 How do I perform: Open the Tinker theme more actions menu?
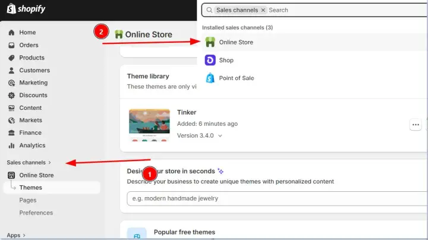pyautogui.click(x=416, y=125)
